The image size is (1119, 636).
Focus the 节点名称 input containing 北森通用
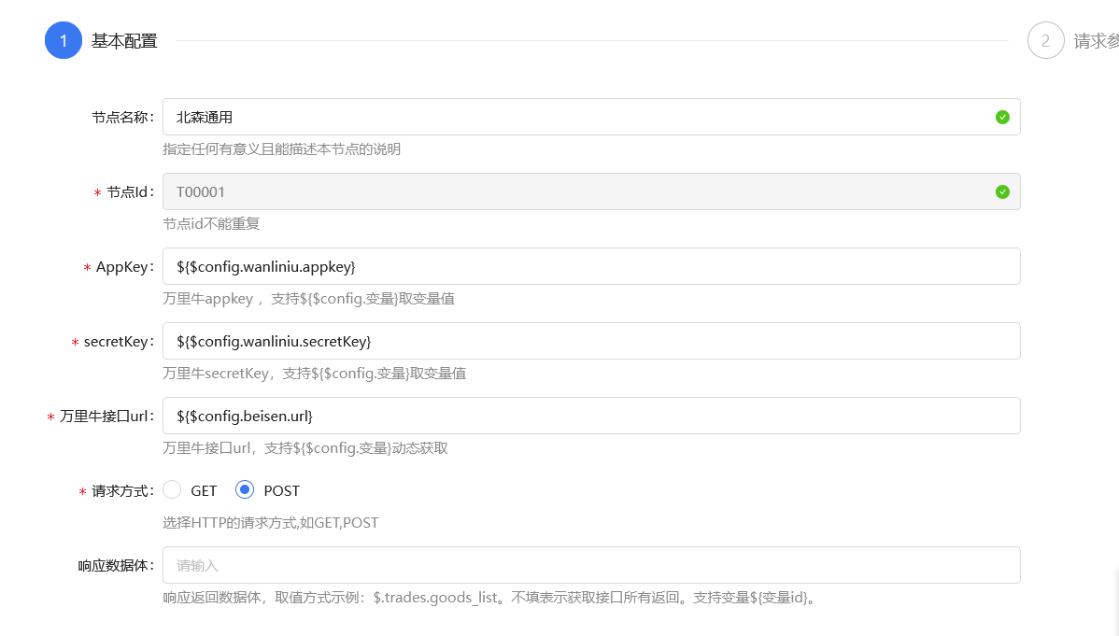tap(560, 117)
